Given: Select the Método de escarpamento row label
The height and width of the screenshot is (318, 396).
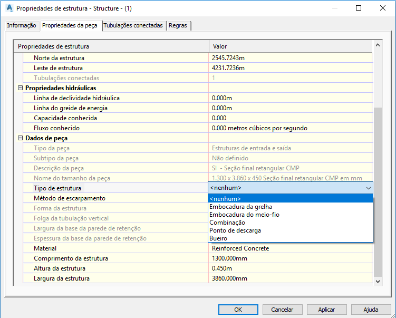Looking at the screenshot, I should click(70, 198).
